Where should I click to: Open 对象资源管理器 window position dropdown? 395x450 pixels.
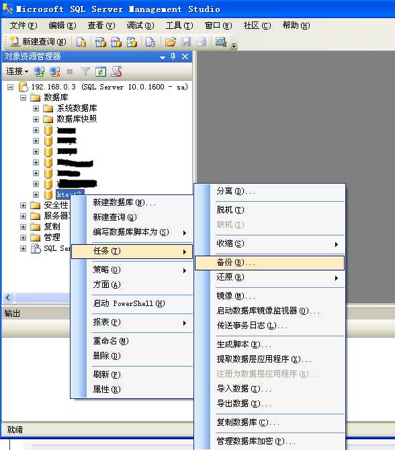pyautogui.click(x=163, y=57)
